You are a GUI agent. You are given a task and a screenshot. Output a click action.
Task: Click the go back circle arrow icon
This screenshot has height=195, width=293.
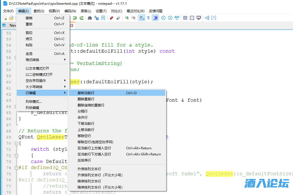tap(164, 18)
